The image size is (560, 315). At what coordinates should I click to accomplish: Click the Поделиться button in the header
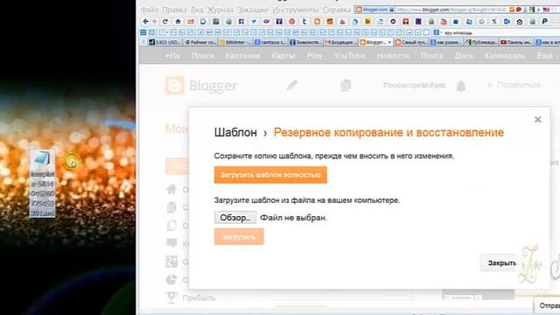coord(515,85)
